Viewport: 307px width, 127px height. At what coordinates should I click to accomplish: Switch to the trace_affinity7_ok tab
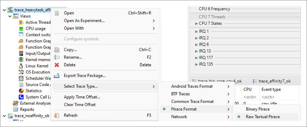click(x=272, y=81)
